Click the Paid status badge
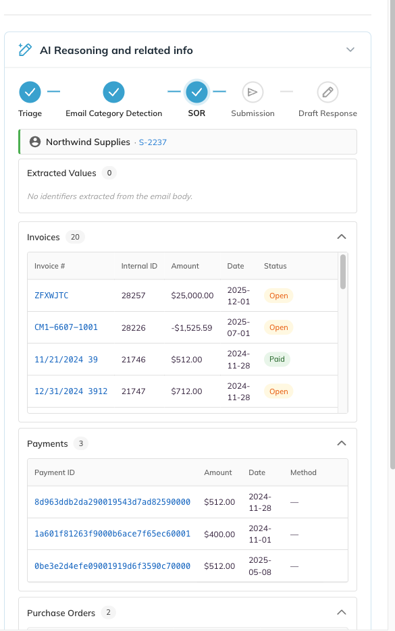Image resolution: width=395 pixels, height=631 pixels. [x=277, y=359]
